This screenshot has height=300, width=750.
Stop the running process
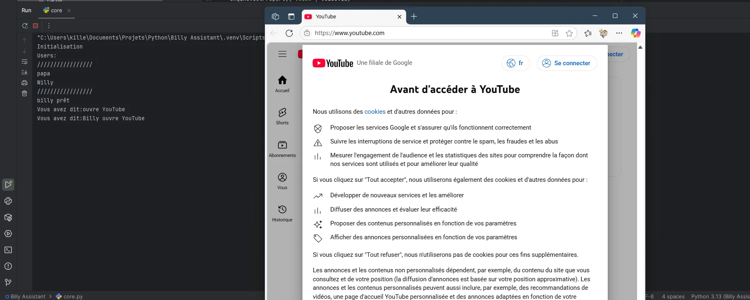pos(35,26)
